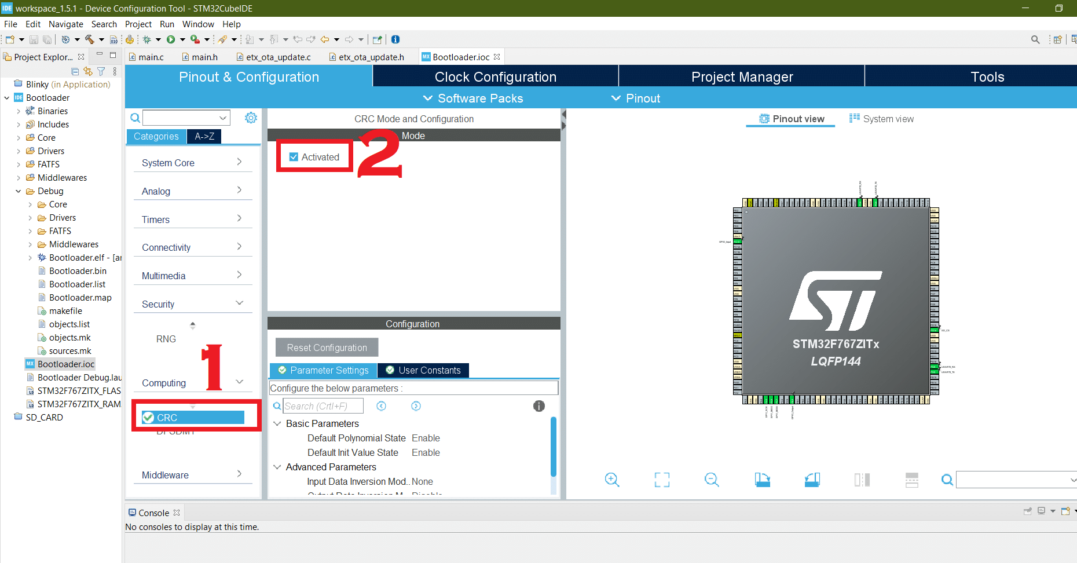
Task: Expand the Middleware category
Action: [x=193, y=475]
